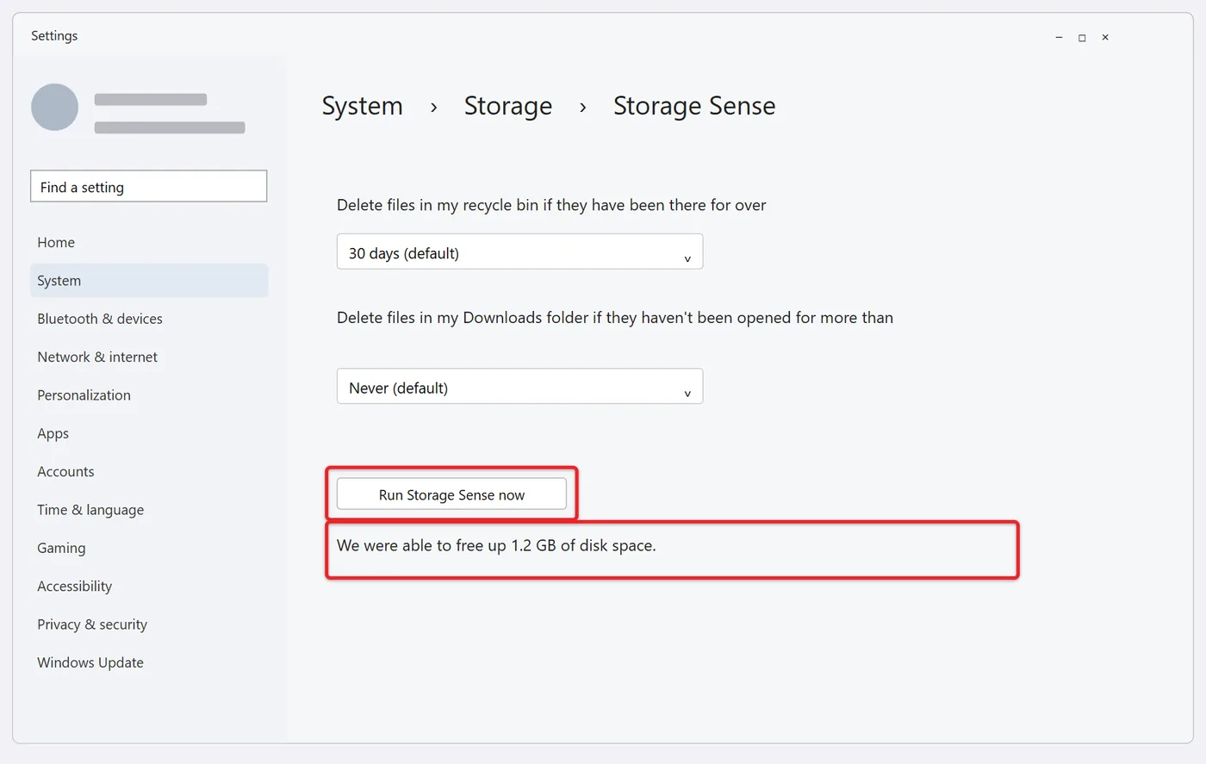1206x764 pixels.
Task: Click the Storage Sense breadcrumb title
Action: (694, 106)
